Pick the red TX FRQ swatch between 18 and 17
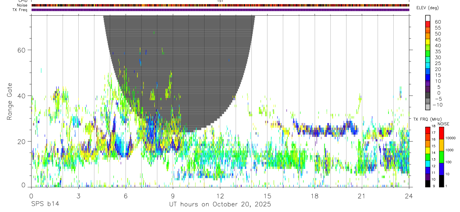The image size is (460, 212). pos(427,130)
